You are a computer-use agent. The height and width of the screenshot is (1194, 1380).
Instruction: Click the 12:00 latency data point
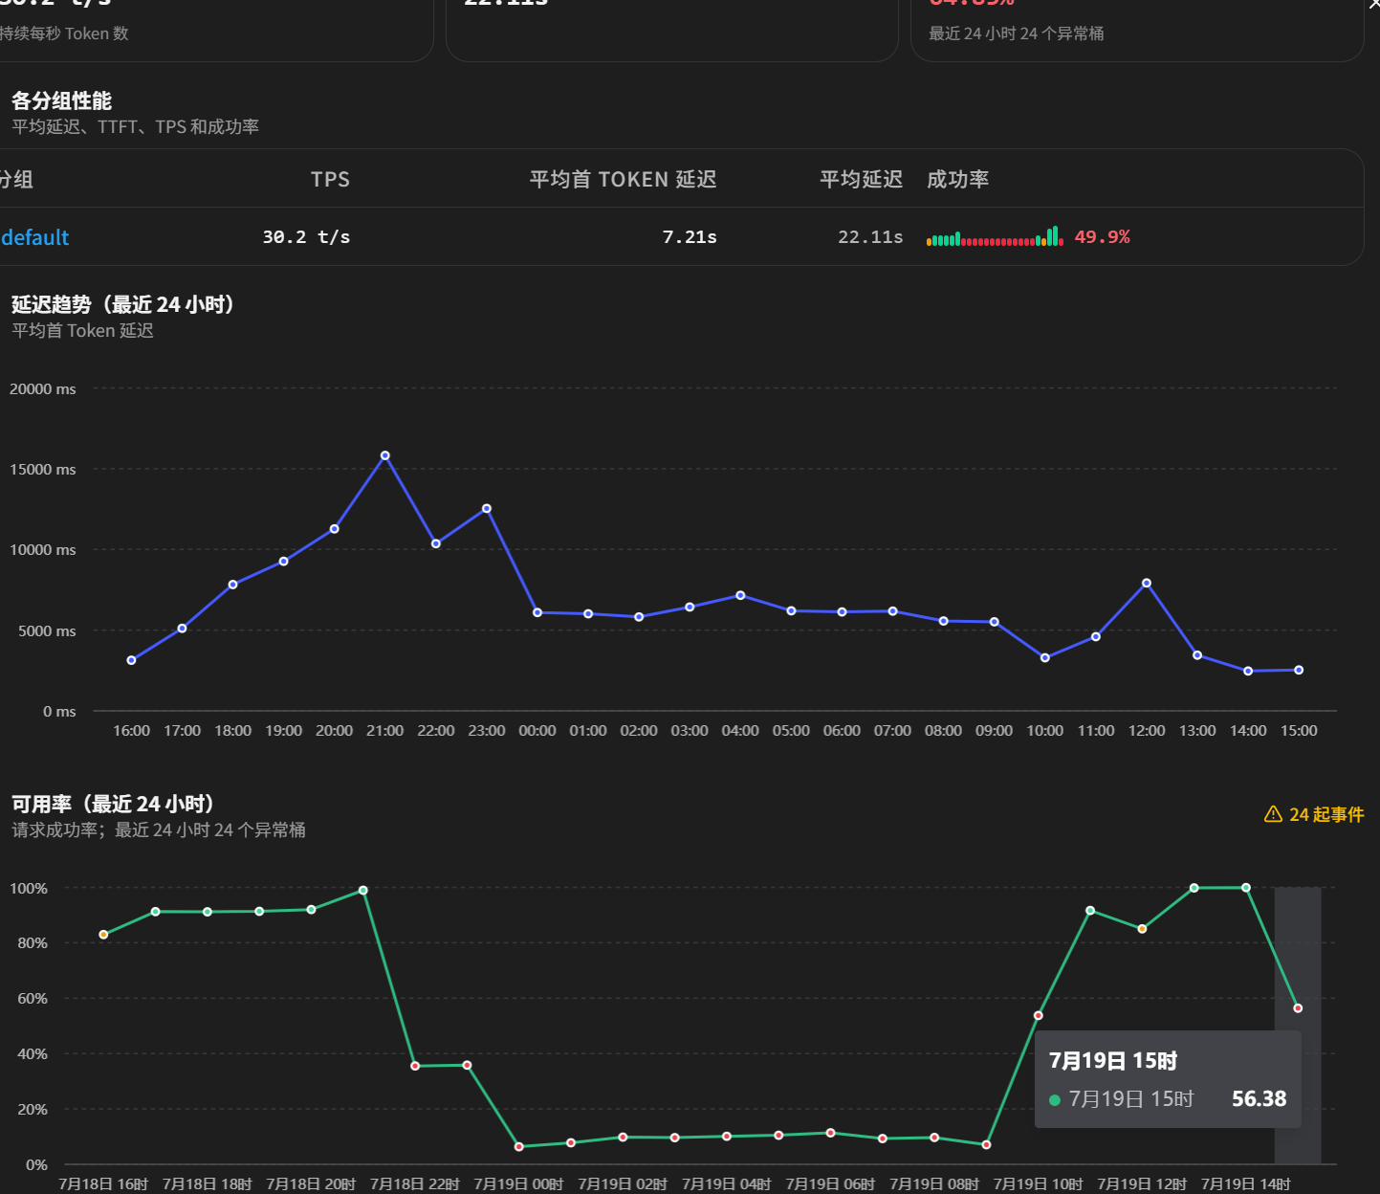1147,583
